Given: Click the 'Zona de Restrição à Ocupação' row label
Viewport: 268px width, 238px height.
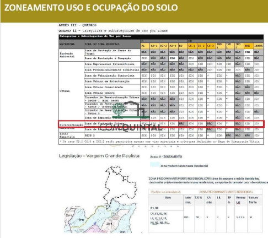Looking at the screenshot, I should [x=112, y=58].
